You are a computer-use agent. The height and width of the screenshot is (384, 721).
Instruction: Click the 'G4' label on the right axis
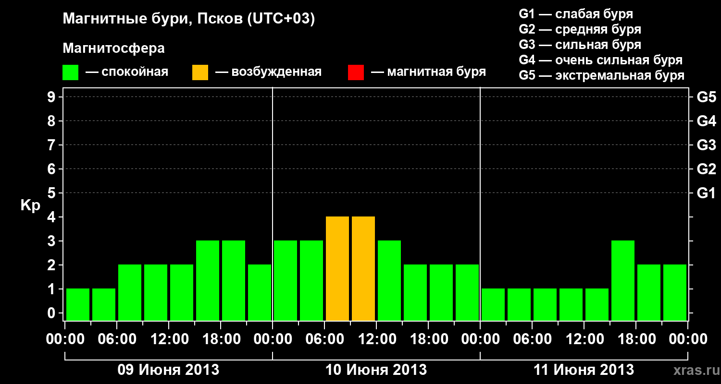click(x=707, y=121)
